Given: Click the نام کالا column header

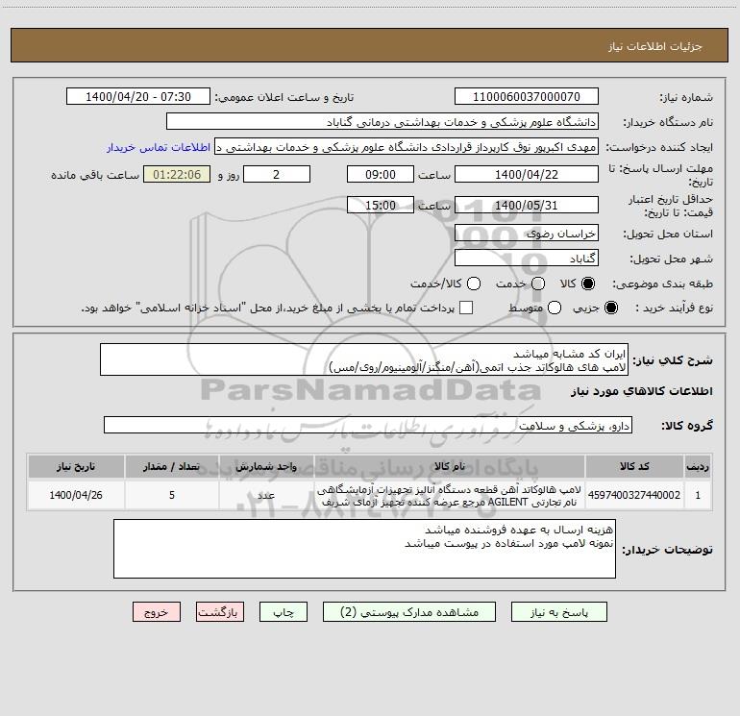Looking at the screenshot, I should tap(450, 466).
